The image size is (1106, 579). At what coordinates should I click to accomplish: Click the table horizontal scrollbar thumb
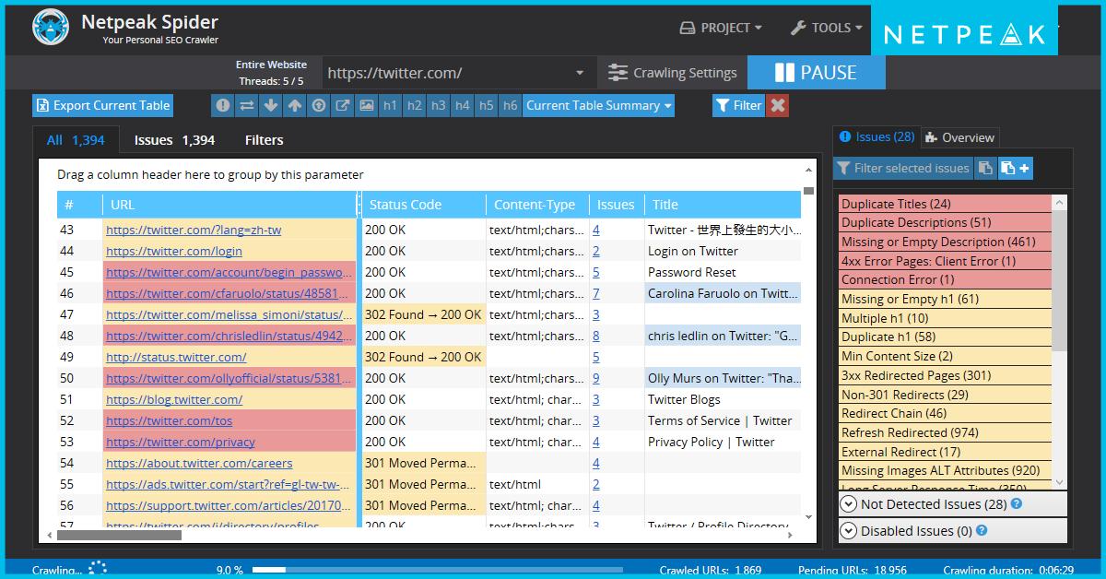(119, 535)
